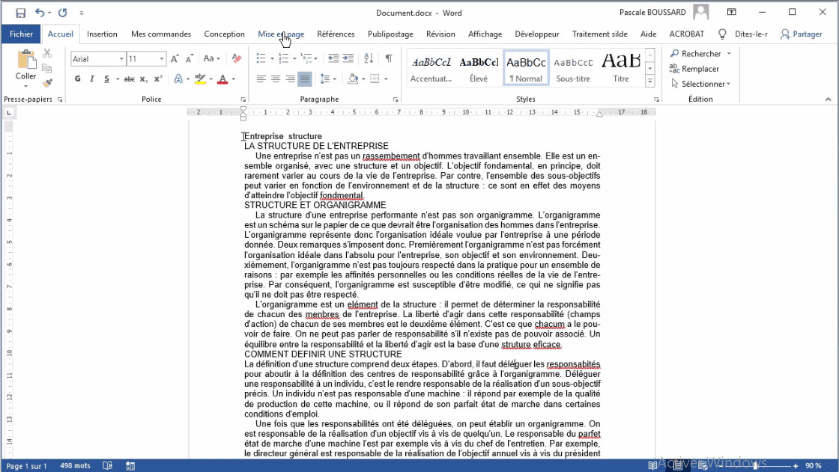839x472 pixels.
Task: Toggle the justify alignment button
Action: 304,79
